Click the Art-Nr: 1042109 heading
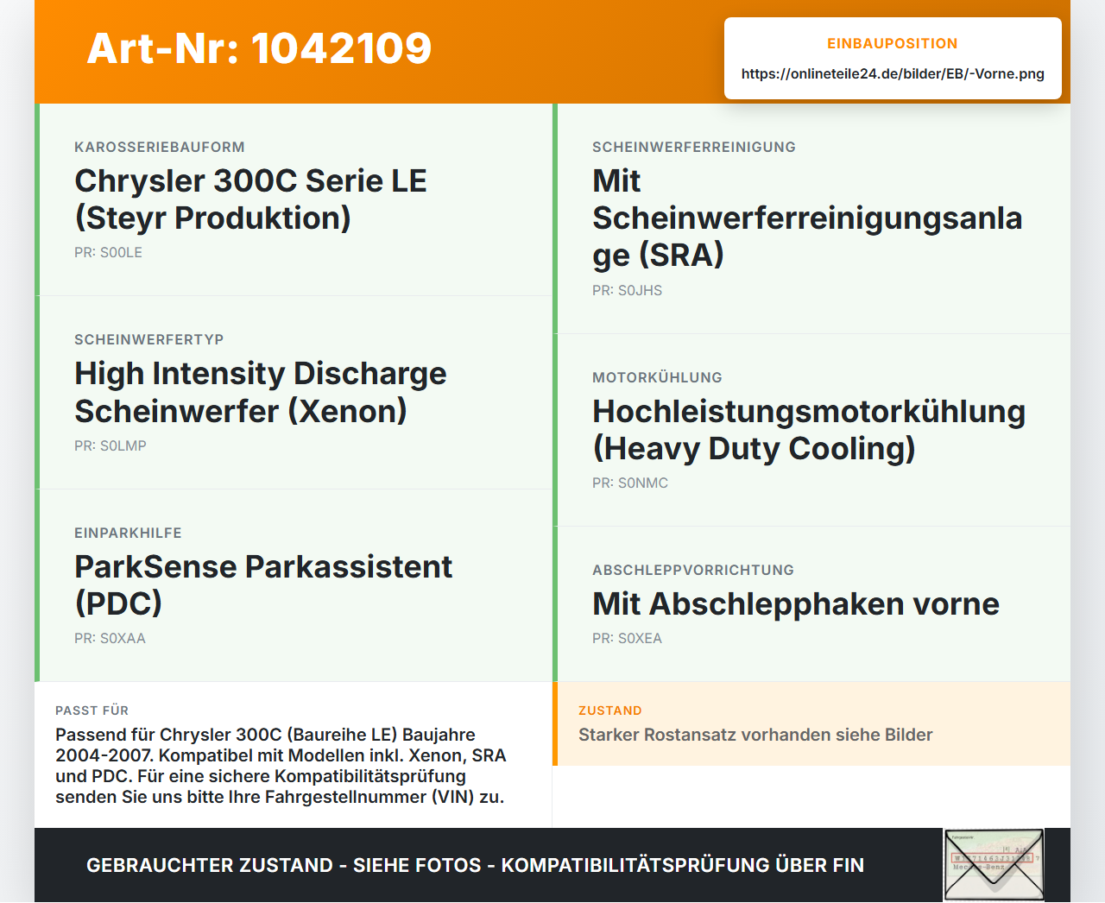1105x903 pixels. click(x=259, y=48)
